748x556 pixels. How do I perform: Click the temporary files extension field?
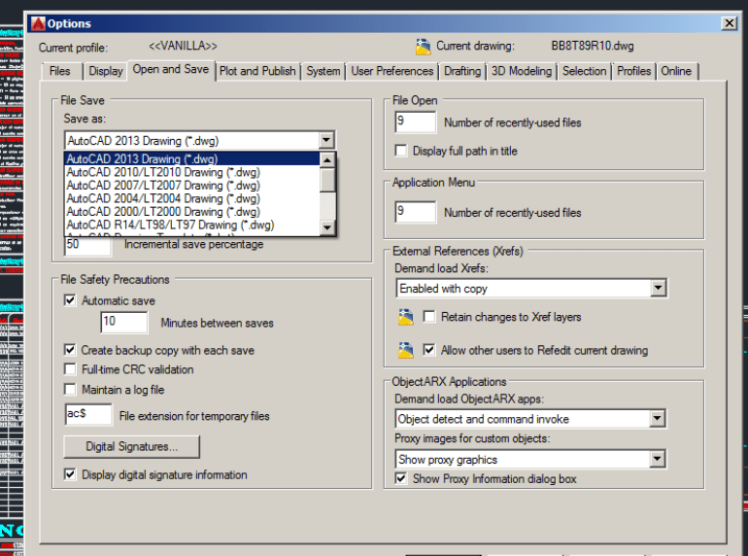tap(88, 414)
